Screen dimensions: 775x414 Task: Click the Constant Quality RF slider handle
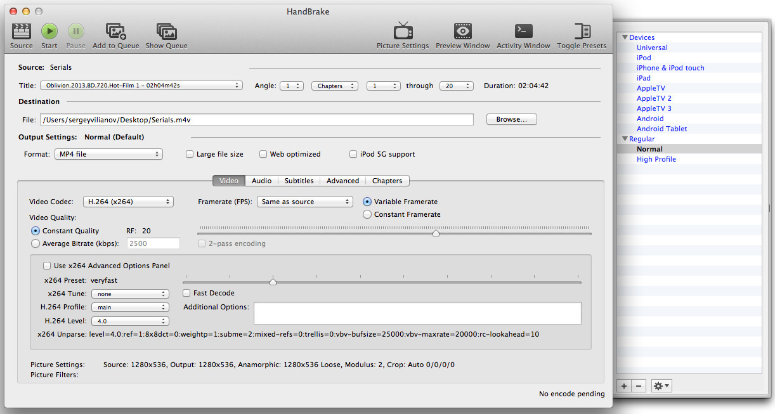coord(436,233)
